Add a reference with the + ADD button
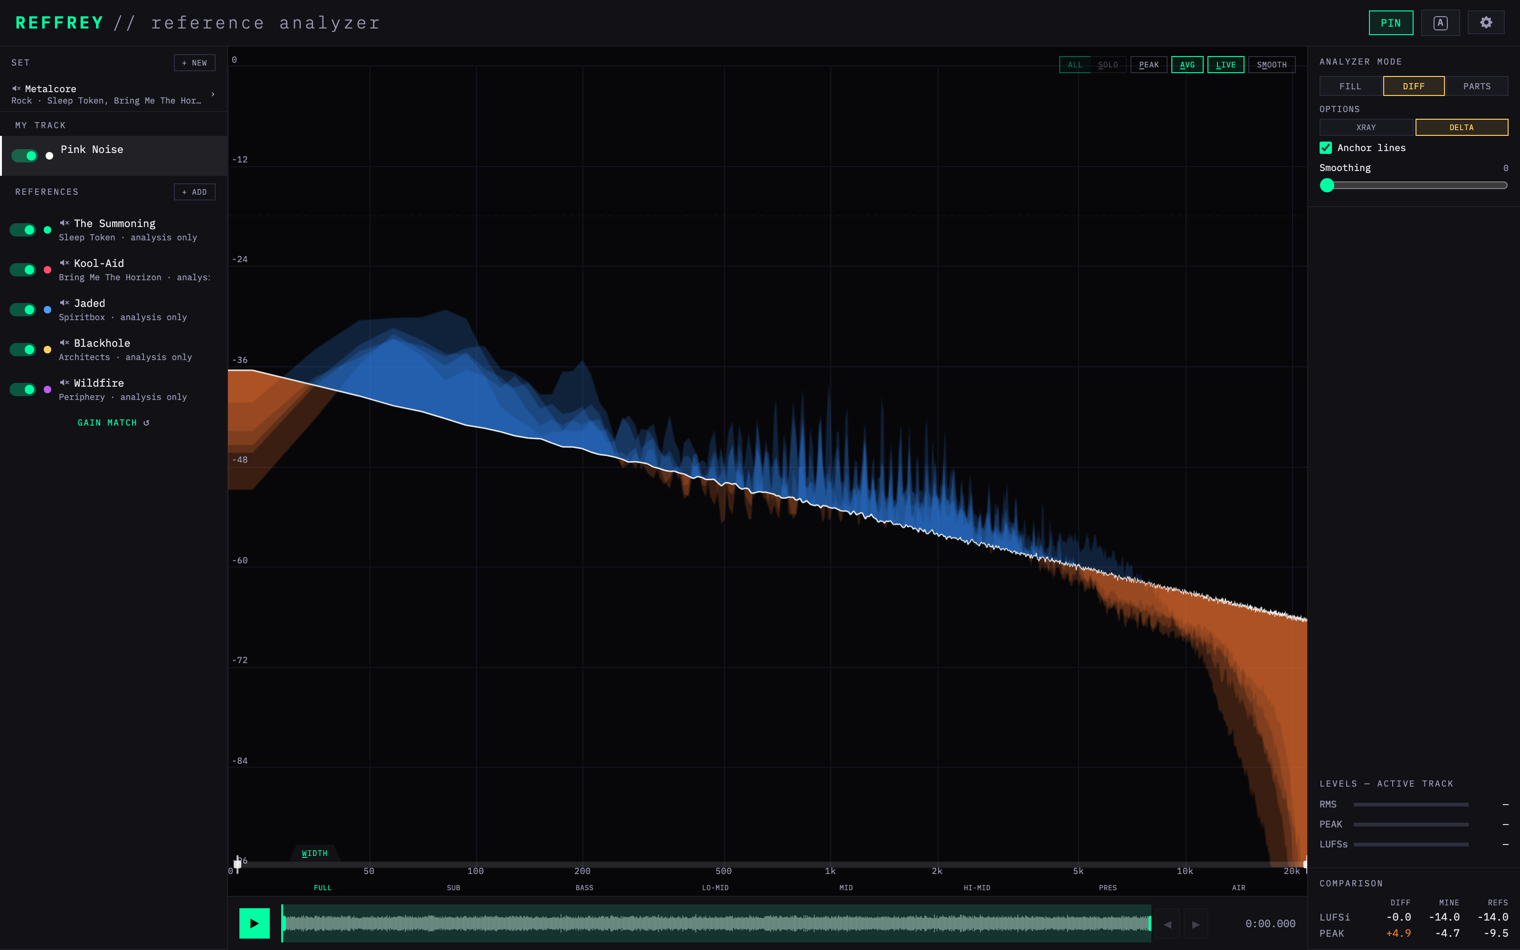Viewport: 1520px width, 950px height. pyautogui.click(x=195, y=191)
